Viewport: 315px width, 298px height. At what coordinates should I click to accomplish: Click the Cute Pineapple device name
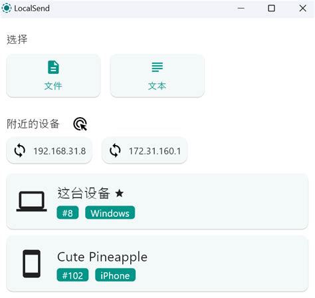(x=102, y=257)
